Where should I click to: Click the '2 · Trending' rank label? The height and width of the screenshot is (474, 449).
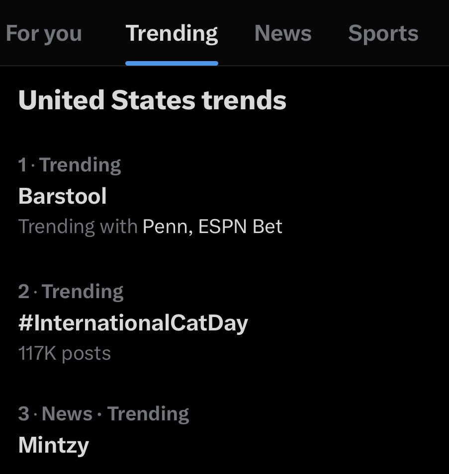71,292
